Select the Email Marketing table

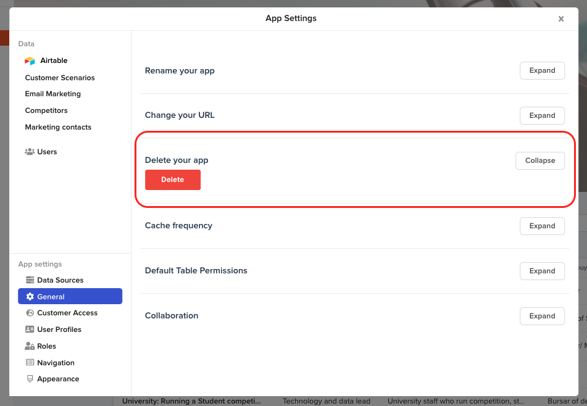tap(53, 94)
